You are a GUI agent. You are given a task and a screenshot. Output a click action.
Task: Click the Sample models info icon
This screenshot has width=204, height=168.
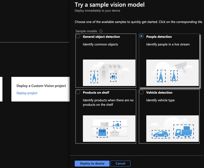(101, 31)
